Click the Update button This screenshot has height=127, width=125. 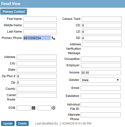[x=8, y=123]
